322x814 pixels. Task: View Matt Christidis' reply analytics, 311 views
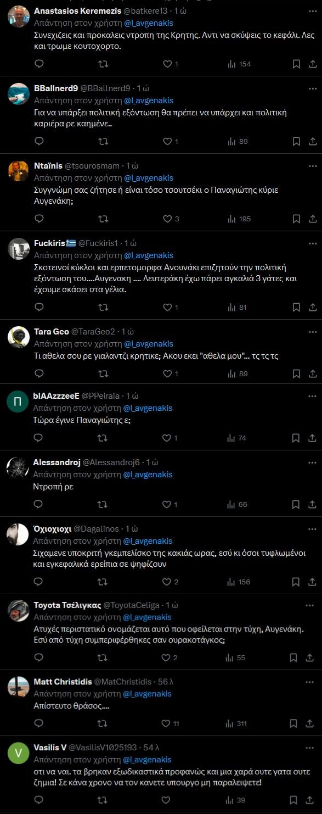click(237, 723)
